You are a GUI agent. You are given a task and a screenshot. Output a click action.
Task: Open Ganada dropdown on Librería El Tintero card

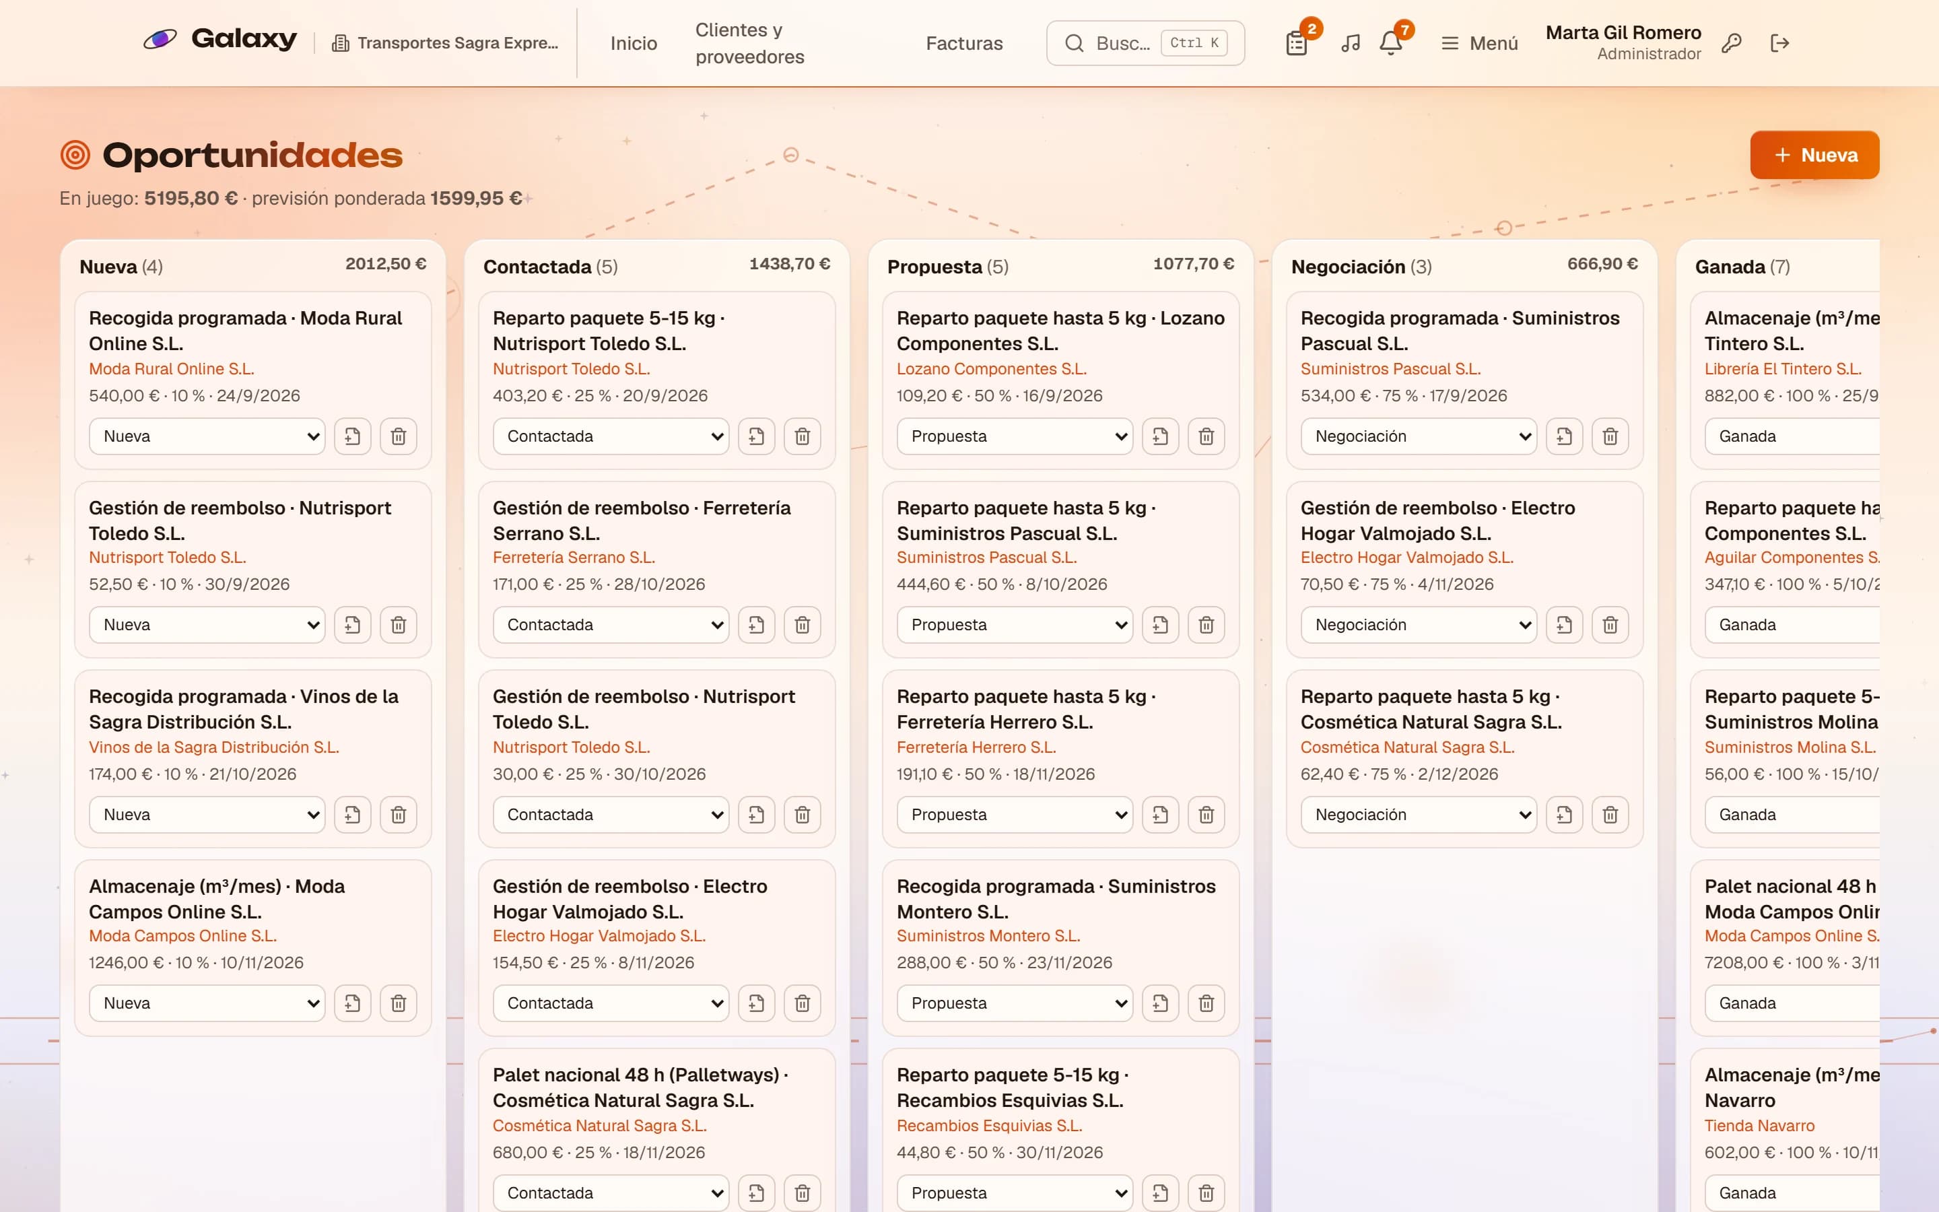(1792, 436)
